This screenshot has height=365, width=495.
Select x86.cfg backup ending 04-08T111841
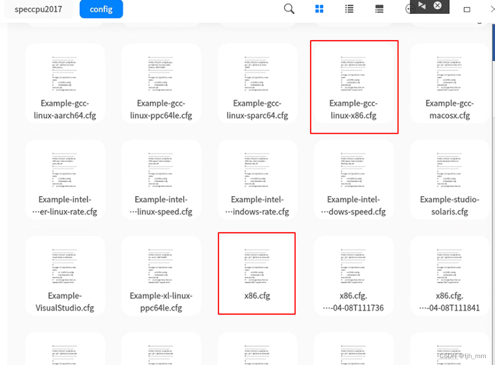point(450,267)
